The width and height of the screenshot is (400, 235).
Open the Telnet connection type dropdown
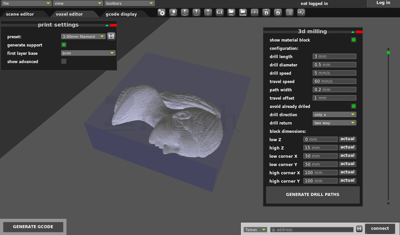(x=255, y=230)
